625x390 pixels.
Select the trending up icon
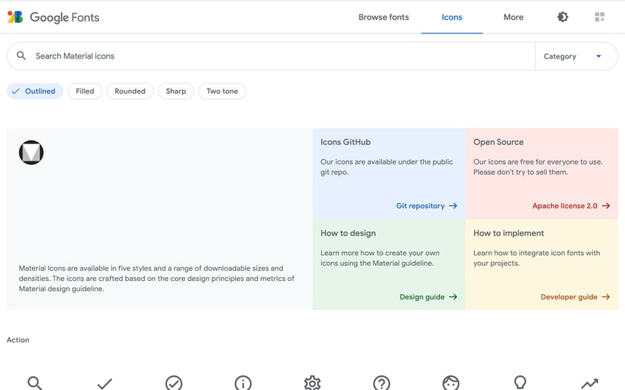click(x=590, y=384)
